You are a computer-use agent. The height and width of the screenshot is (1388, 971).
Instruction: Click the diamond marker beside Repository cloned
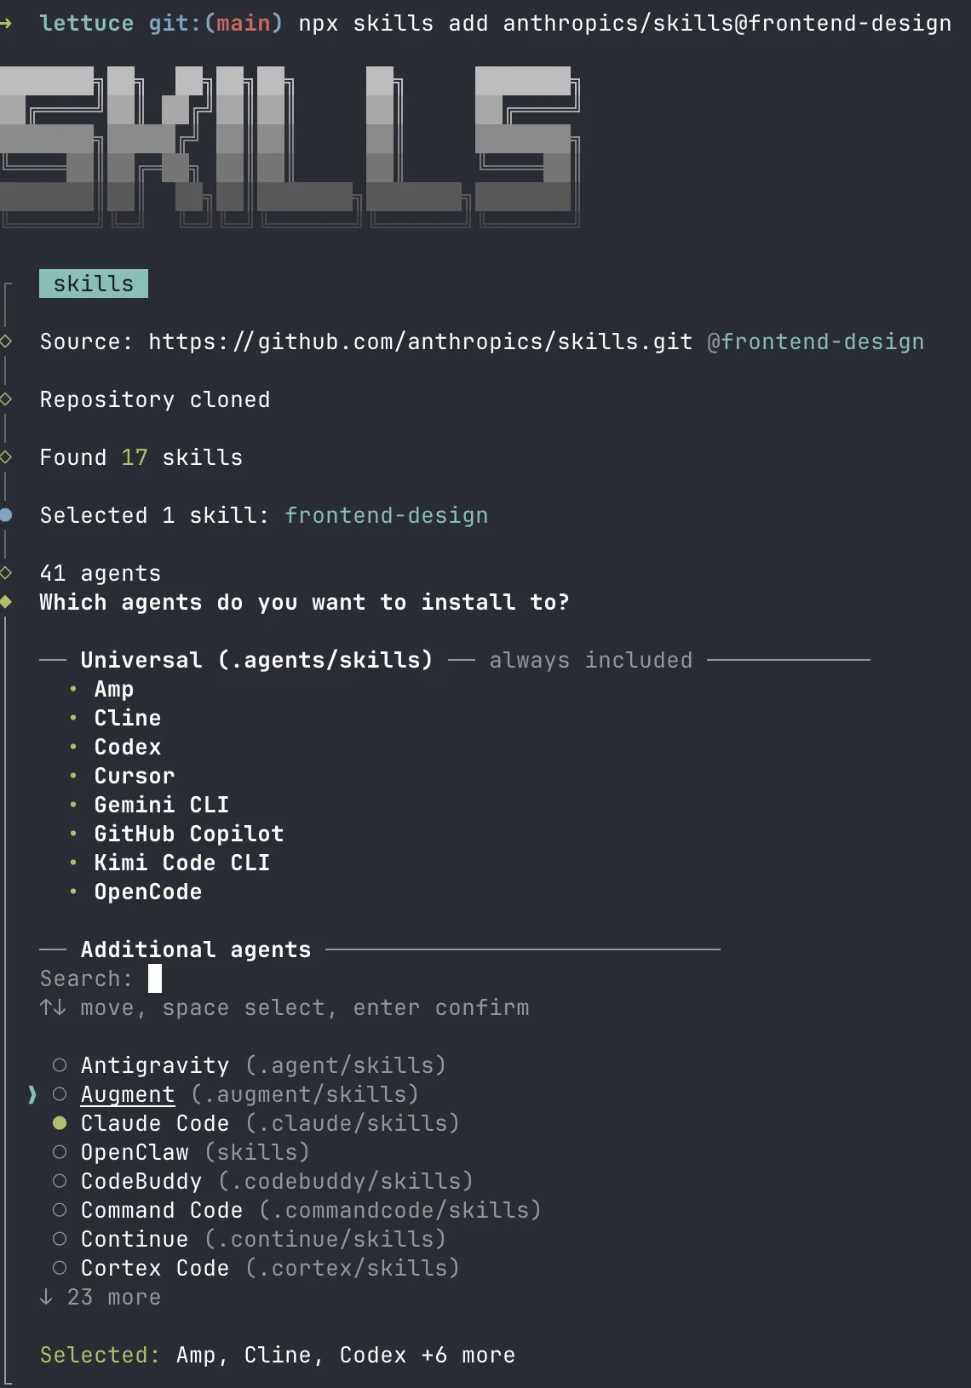(7, 399)
